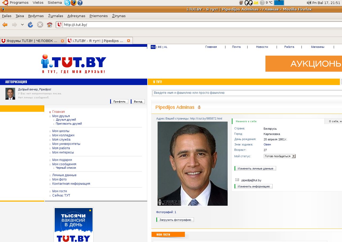342x242 pixels.
Task: Click the Firefox back arrow button
Action: tap(5, 25)
